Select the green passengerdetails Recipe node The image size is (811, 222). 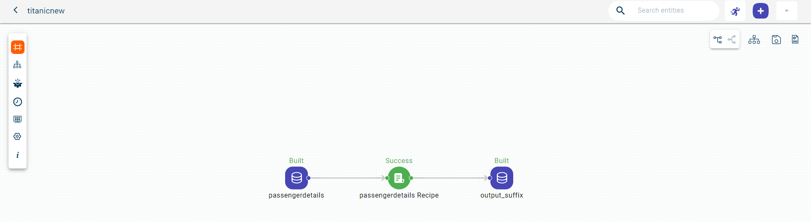pyautogui.click(x=399, y=178)
